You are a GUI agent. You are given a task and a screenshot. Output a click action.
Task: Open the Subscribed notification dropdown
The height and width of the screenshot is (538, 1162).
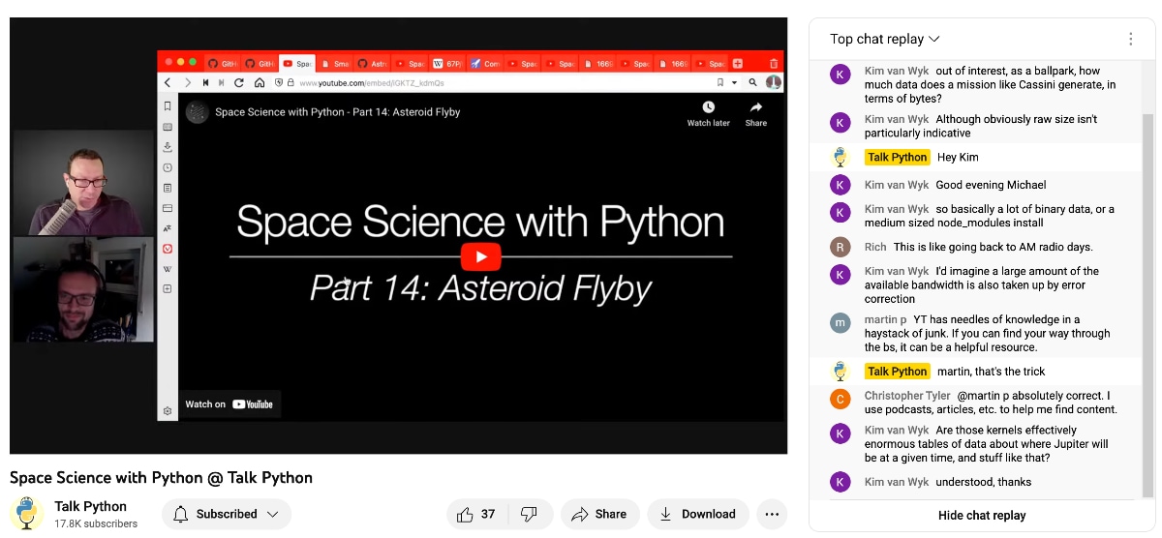tap(227, 514)
